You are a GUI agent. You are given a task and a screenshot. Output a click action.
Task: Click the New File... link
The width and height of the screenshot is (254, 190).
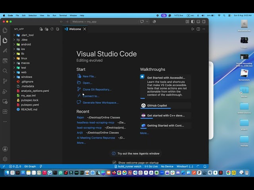pos(89,76)
